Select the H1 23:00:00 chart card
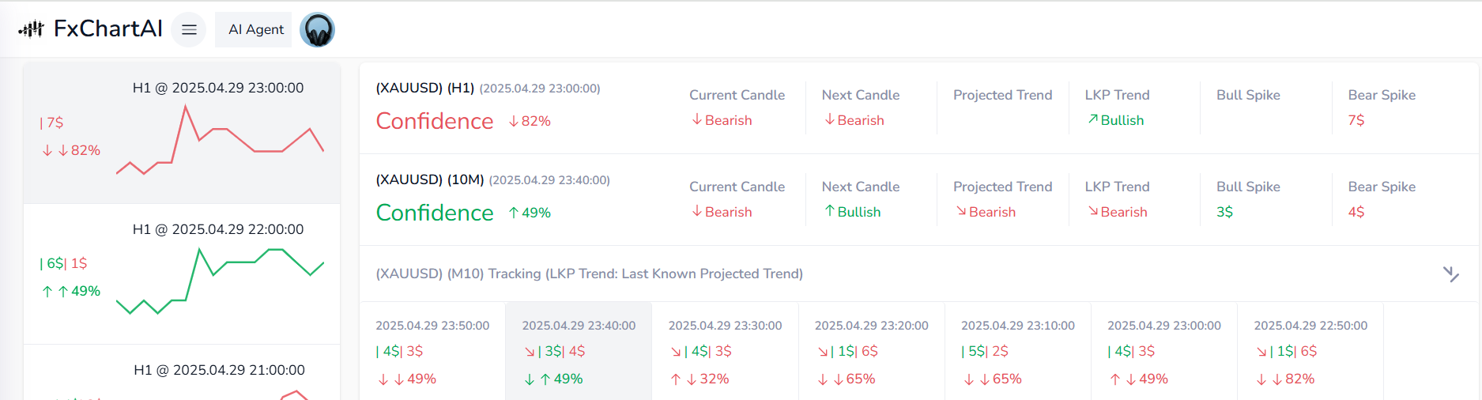1482x400 pixels. [x=182, y=132]
